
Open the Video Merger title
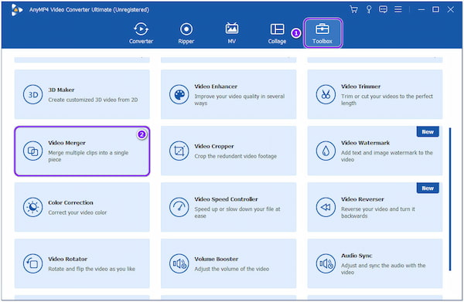[x=67, y=143]
